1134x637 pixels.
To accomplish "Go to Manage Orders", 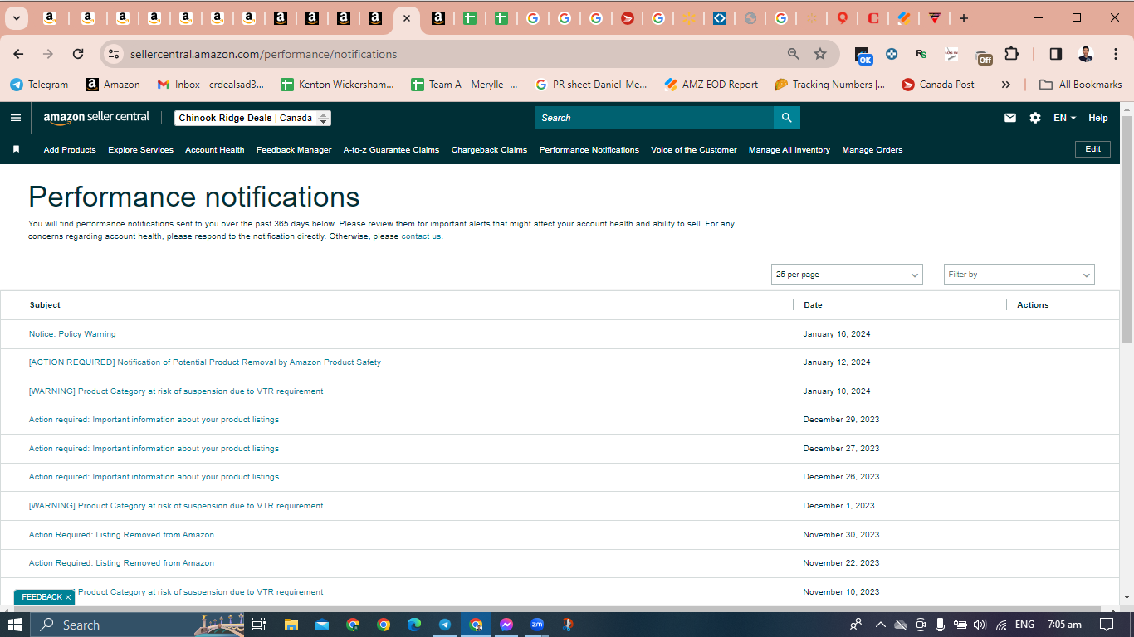I will 872,150.
